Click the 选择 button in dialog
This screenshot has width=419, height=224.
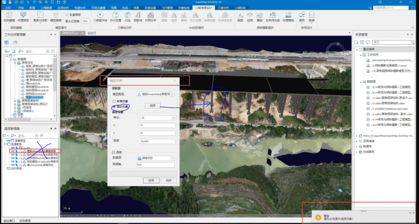(x=153, y=106)
